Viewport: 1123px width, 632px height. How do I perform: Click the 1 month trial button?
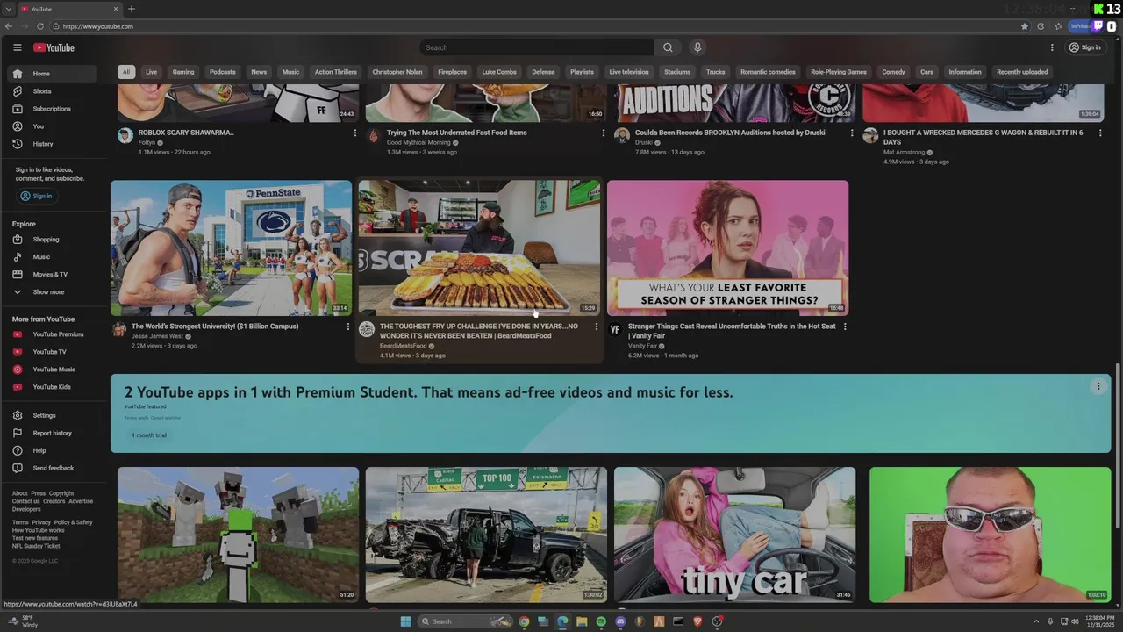149,435
